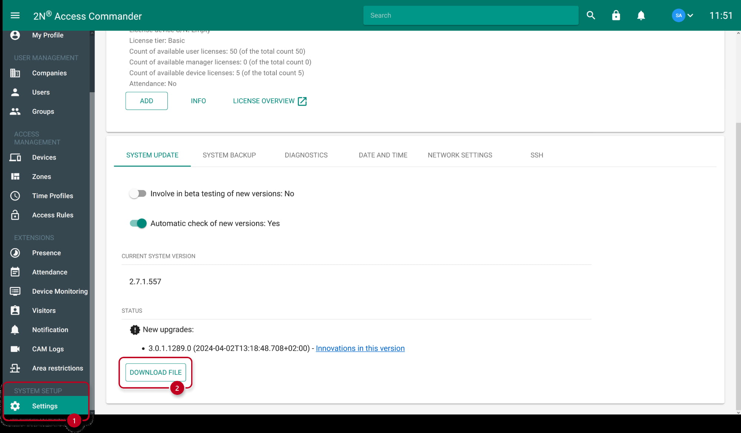Open notifications bell in header
741x433 pixels.
[641, 15]
